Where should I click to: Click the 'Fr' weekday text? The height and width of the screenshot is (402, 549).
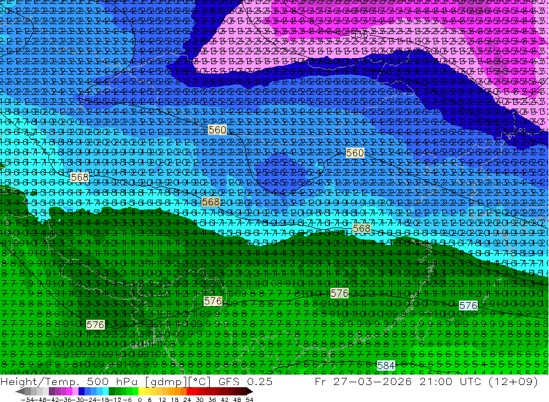tap(320, 381)
